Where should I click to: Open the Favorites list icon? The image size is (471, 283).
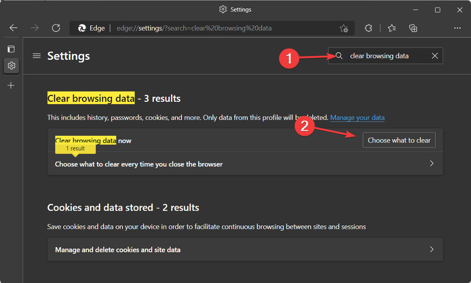pos(392,28)
